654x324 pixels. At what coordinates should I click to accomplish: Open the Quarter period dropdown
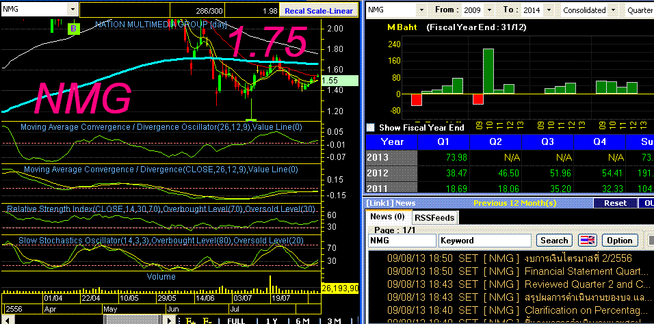coord(639,10)
